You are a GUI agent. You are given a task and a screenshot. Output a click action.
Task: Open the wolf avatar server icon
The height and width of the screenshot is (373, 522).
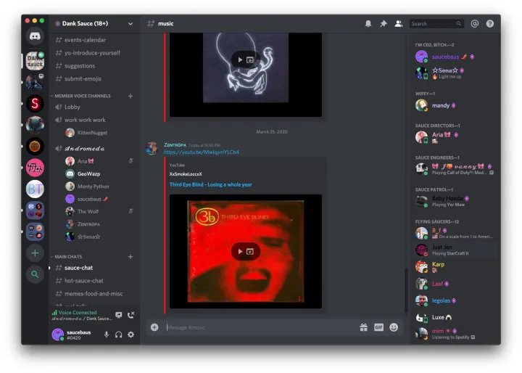[35, 125]
